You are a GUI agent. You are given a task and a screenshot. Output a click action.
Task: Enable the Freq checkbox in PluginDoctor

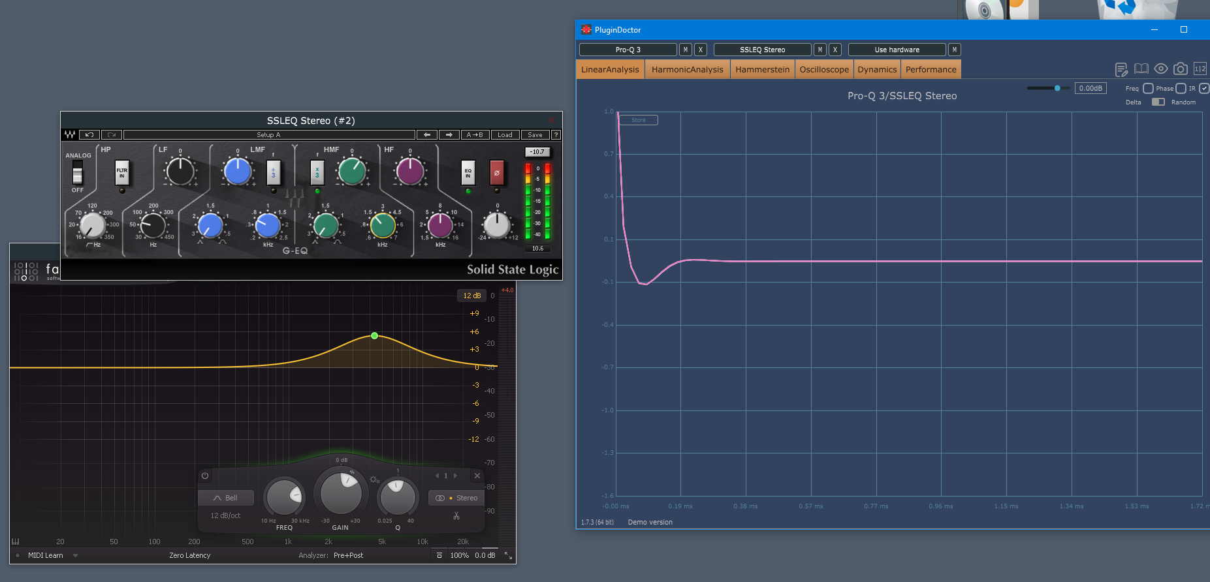click(1148, 89)
